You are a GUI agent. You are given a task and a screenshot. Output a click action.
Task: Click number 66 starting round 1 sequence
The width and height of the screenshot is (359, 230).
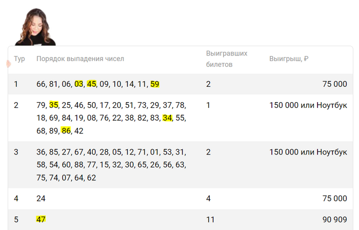(41, 84)
